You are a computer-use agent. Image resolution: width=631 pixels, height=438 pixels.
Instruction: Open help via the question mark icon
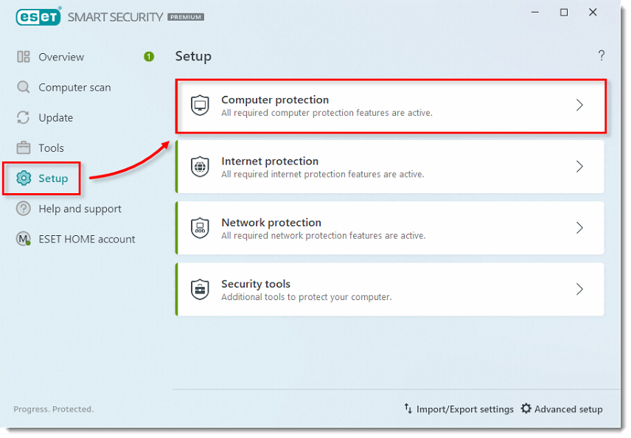(602, 55)
